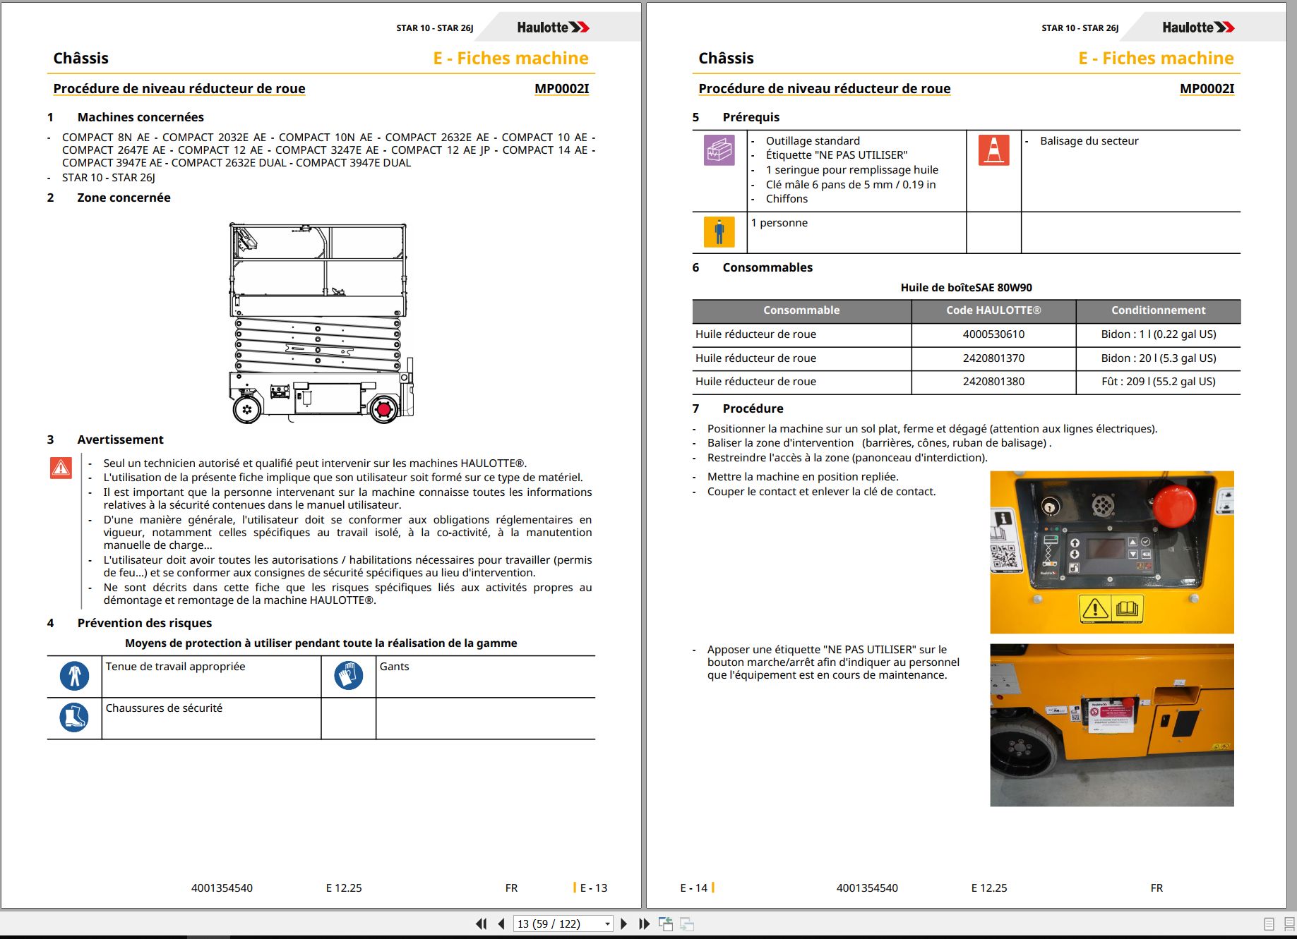Click the safety shoes icon
This screenshot has width=1297, height=939.
(74, 717)
